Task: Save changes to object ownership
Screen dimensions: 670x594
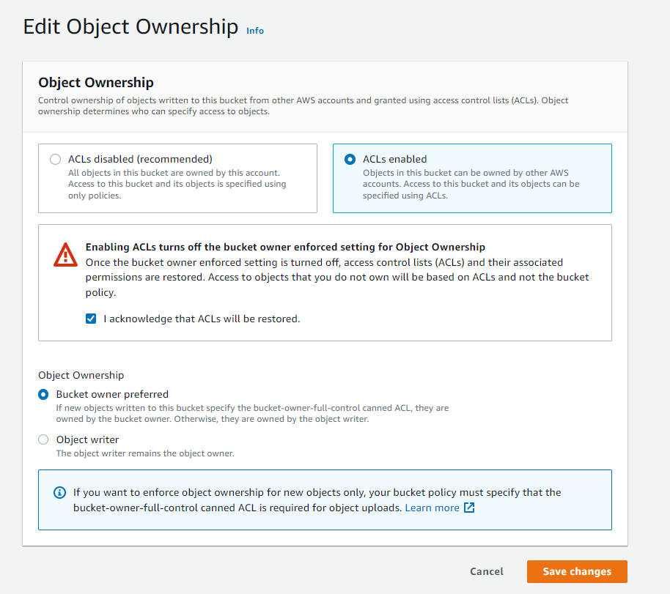Action: [577, 571]
